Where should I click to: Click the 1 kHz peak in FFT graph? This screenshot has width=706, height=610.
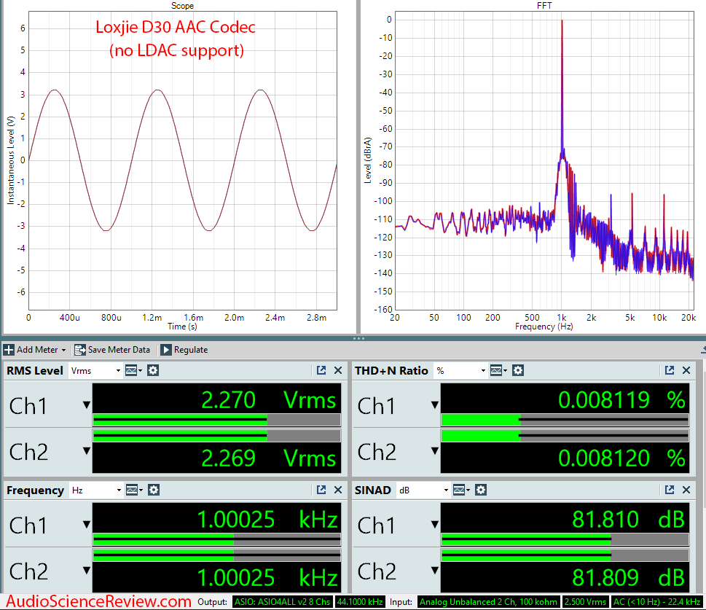(x=562, y=90)
